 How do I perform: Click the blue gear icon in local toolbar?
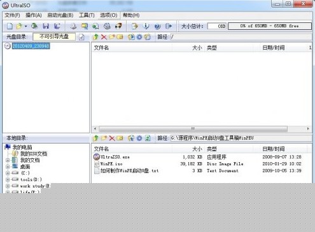pyautogui.click(x=139, y=139)
